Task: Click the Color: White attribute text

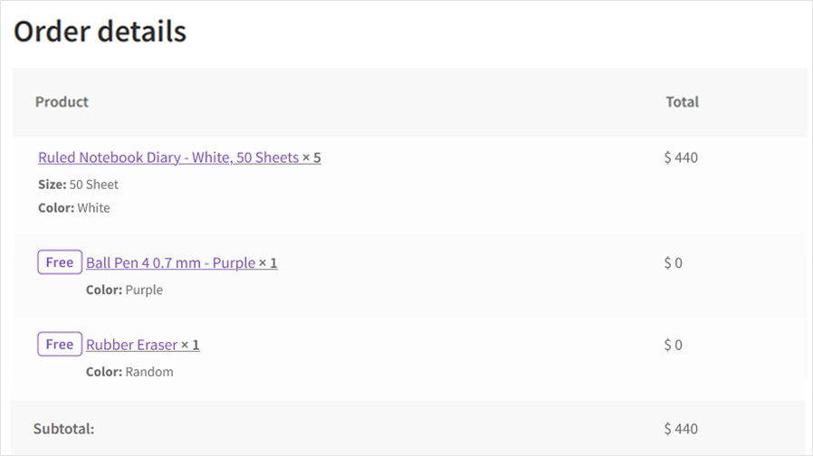Action: tap(73, 208)
